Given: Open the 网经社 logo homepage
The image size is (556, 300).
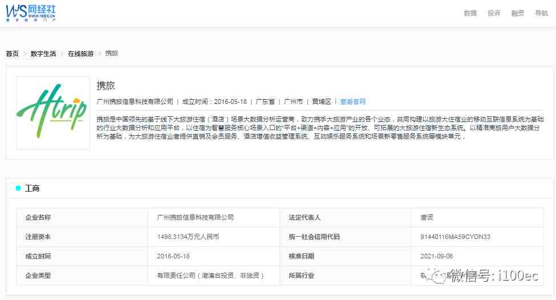Looking at the screenshot, I should point(30,13).
